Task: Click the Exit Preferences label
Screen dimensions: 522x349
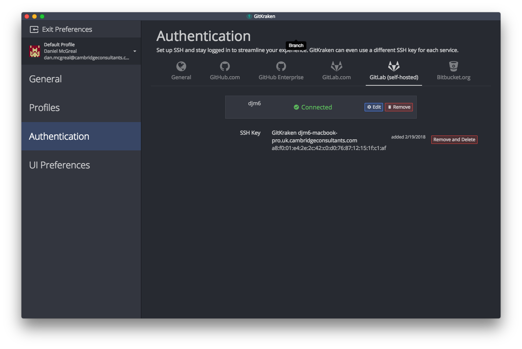Action: pos(67,29)
